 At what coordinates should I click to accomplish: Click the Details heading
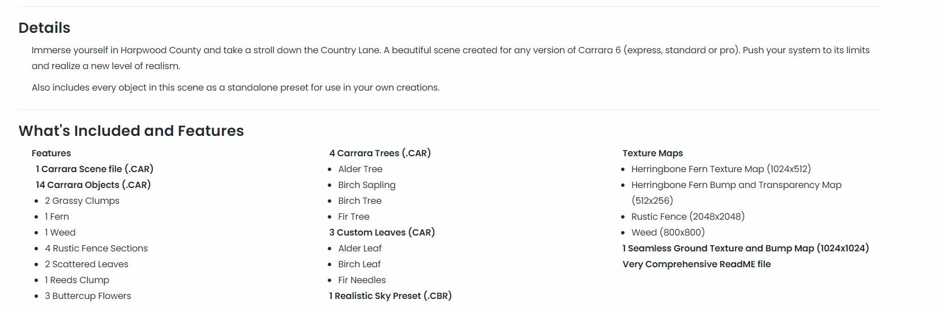pyautogui.click(x=44, y=28)
